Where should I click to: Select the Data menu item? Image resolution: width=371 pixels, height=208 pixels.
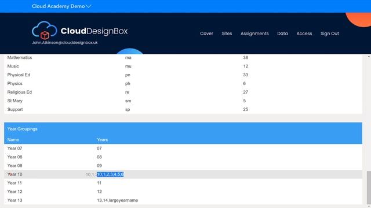coord(282,34)
